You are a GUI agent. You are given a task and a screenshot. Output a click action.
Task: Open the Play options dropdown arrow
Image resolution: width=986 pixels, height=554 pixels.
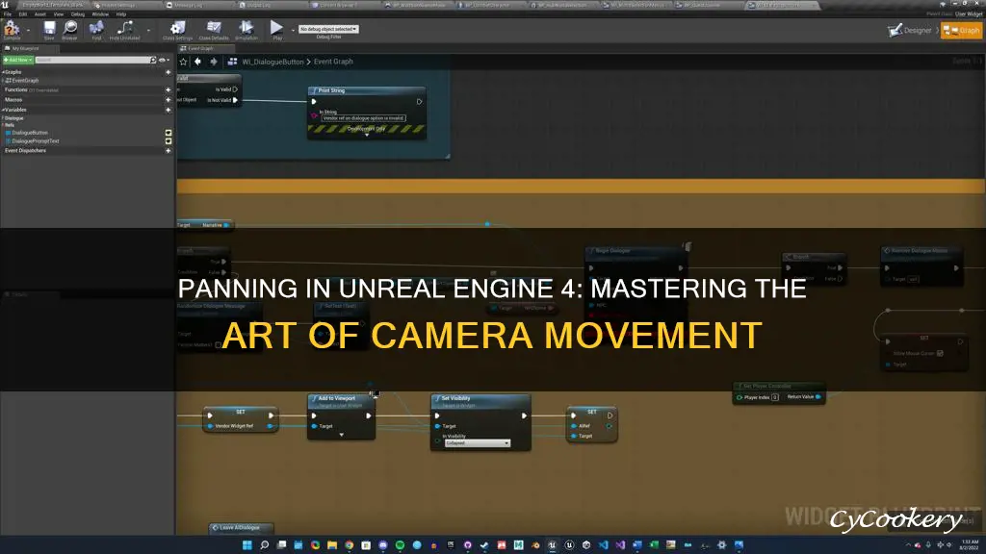click(293, 30)
